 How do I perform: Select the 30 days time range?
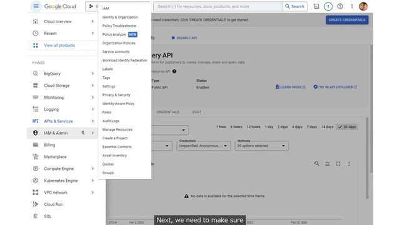(347, 127)
